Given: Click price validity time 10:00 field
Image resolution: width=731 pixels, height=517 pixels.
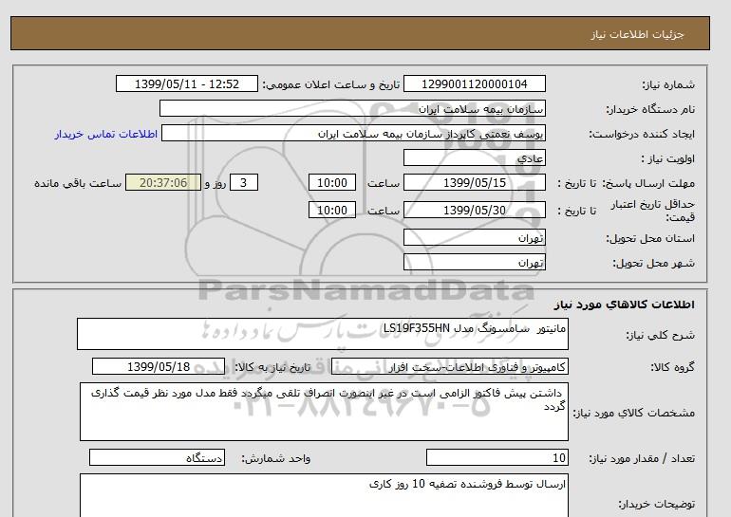Looking at the screenshot, I should tap(332, 210).
